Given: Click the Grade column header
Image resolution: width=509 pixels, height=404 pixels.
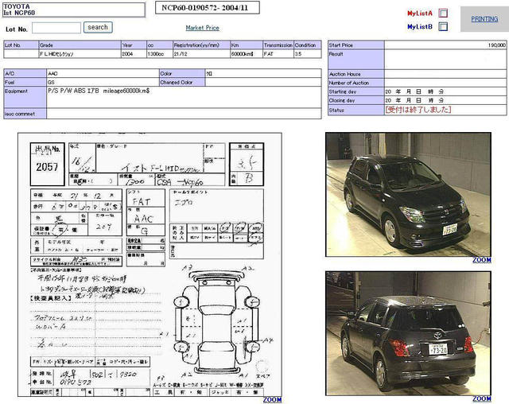Looking at the screenshot, I should tap(80, 45).
